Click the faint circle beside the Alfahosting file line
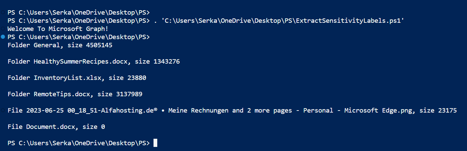This screenshot has height=151, width=467. pos(3,110)
